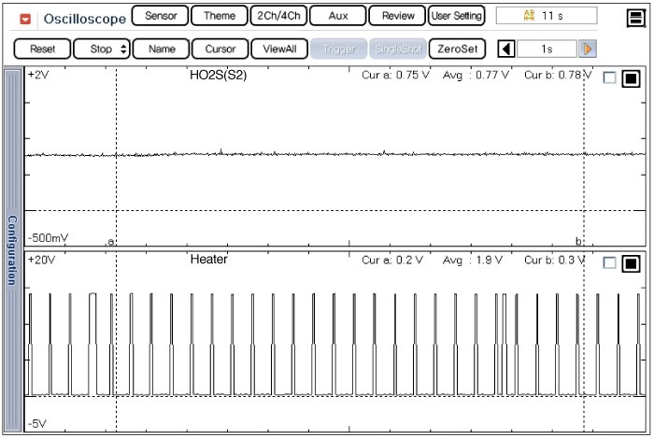The width and height of the screenshot is (654, 438).
Task: Toggle empty checkbox on HO2S(S2) channel
Action: tap(609, 78)
